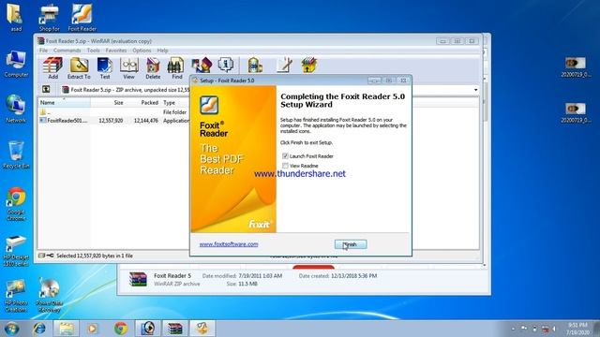Viewport: 600px width, 337px height.
Task: Click the 12,144,476 packed size cell
Action: 146,121
